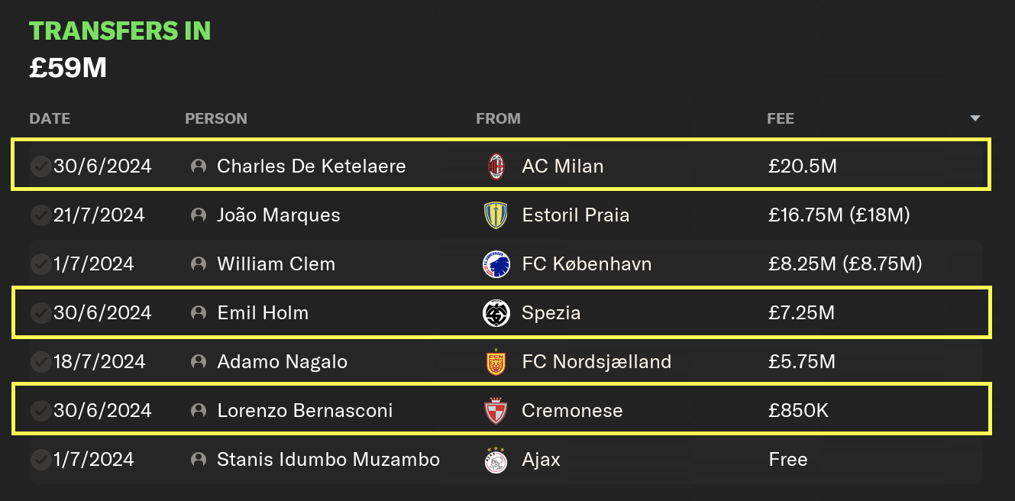Click the Spezia club crest
The image size is (1015, 501).
point(496,313)
